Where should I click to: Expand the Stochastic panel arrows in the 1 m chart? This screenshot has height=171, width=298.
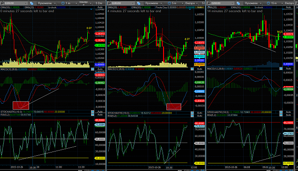point(92,113)
